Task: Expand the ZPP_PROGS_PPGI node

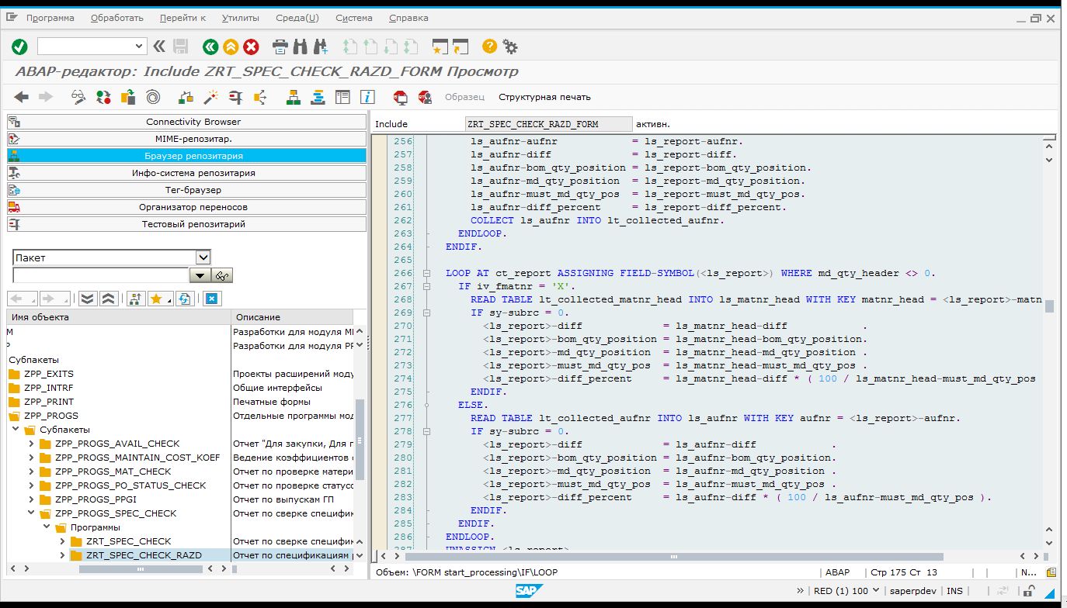Action: click(x=31, y=499)
